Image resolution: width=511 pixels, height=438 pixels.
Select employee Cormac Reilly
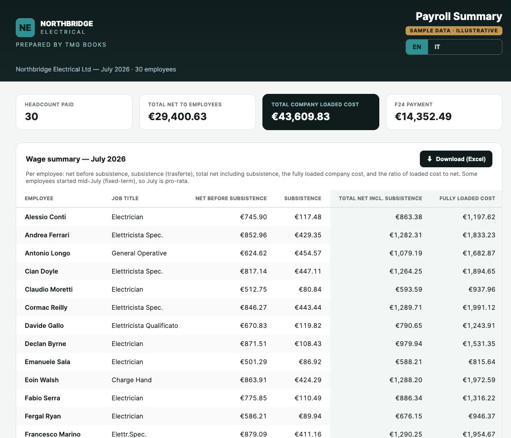pos(46,307)
